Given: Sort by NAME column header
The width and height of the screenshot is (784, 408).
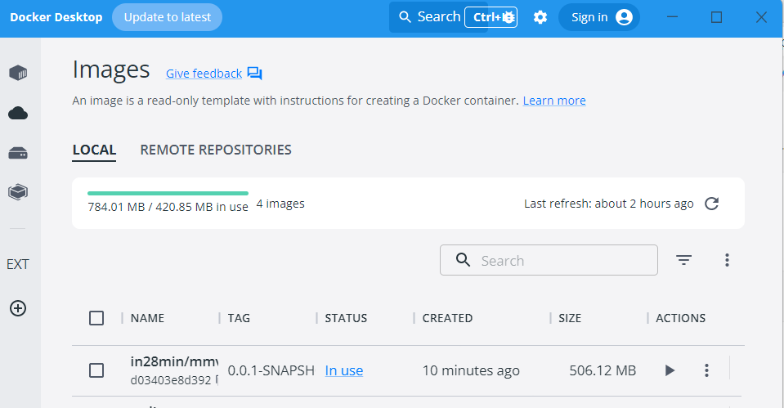Looking at the screenshot, I should [147, 318].
